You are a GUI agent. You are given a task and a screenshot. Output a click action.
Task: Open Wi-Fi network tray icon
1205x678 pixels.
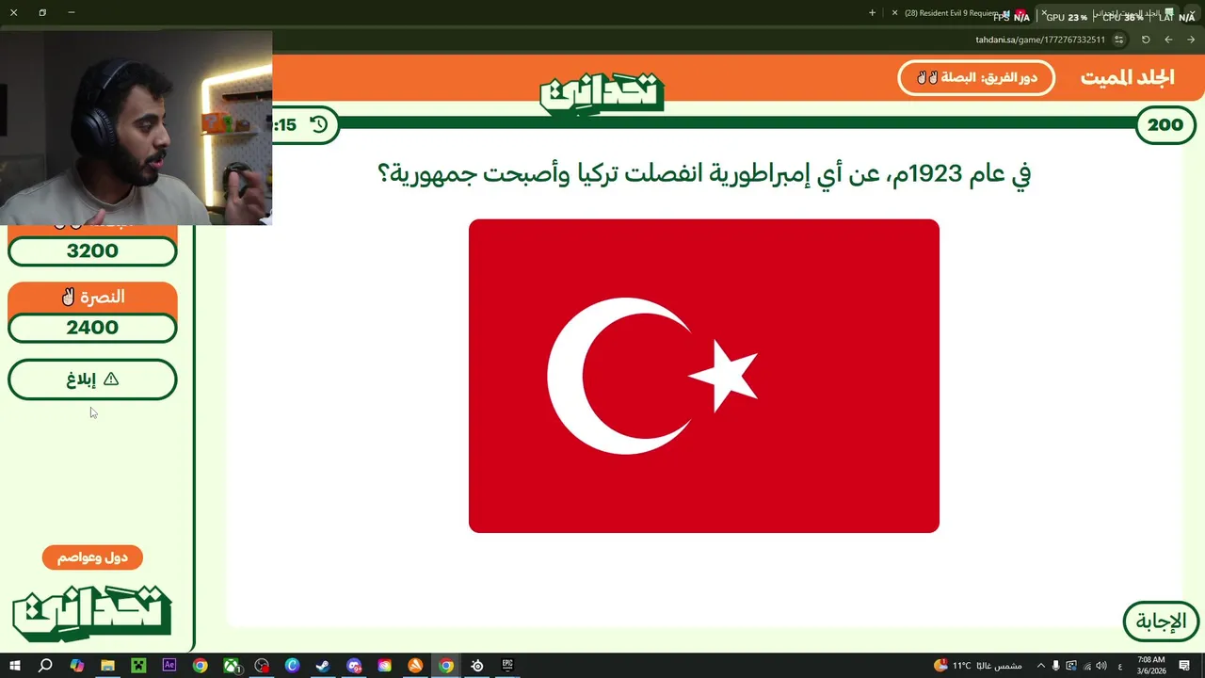(1086, 666)
